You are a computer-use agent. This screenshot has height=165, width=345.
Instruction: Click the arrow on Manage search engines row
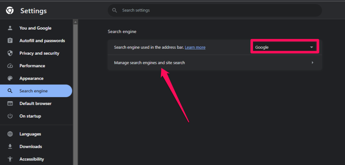(x=312, y=63)
